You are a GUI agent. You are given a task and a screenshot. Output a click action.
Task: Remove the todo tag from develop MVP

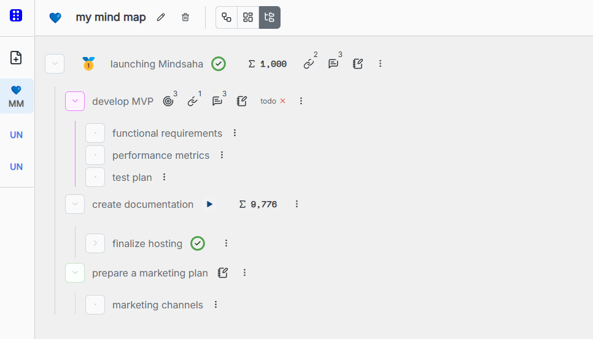pyautogui.click(x=283, y=101)
